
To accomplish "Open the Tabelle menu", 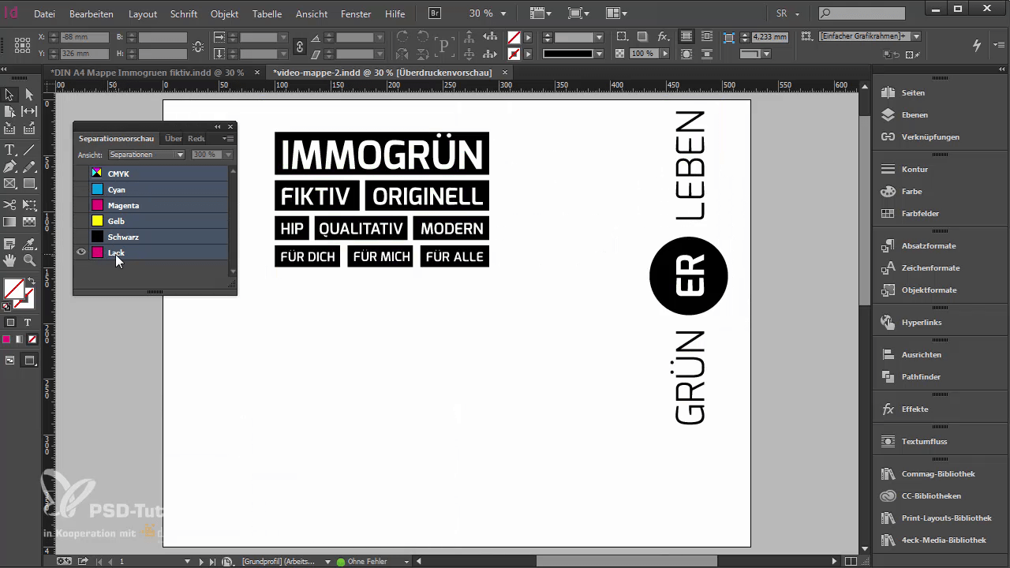I will (x=267, y=14).
